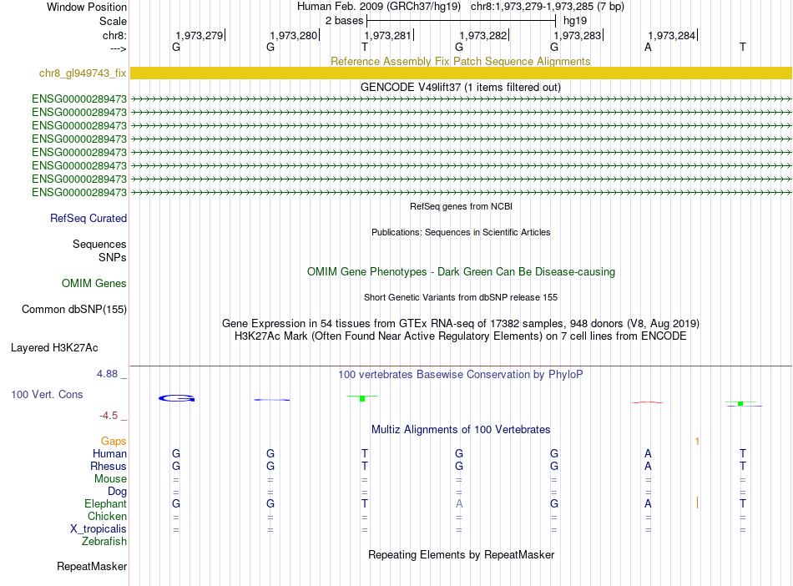Screen dimensions: 793x586
Task: Select the Mouse species label
Action: click(110, 478)
